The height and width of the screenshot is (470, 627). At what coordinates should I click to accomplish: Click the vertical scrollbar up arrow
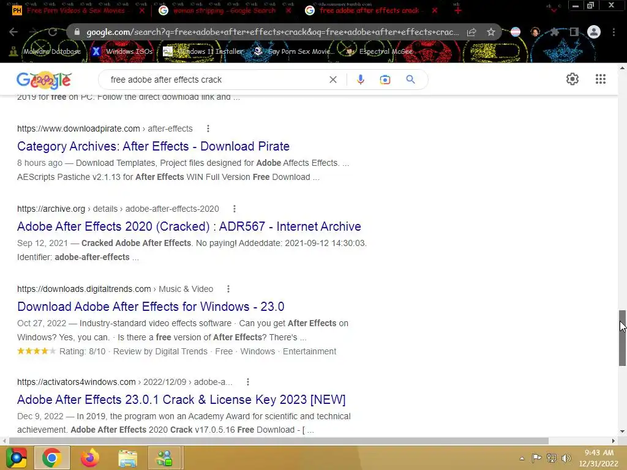point(622,68)
